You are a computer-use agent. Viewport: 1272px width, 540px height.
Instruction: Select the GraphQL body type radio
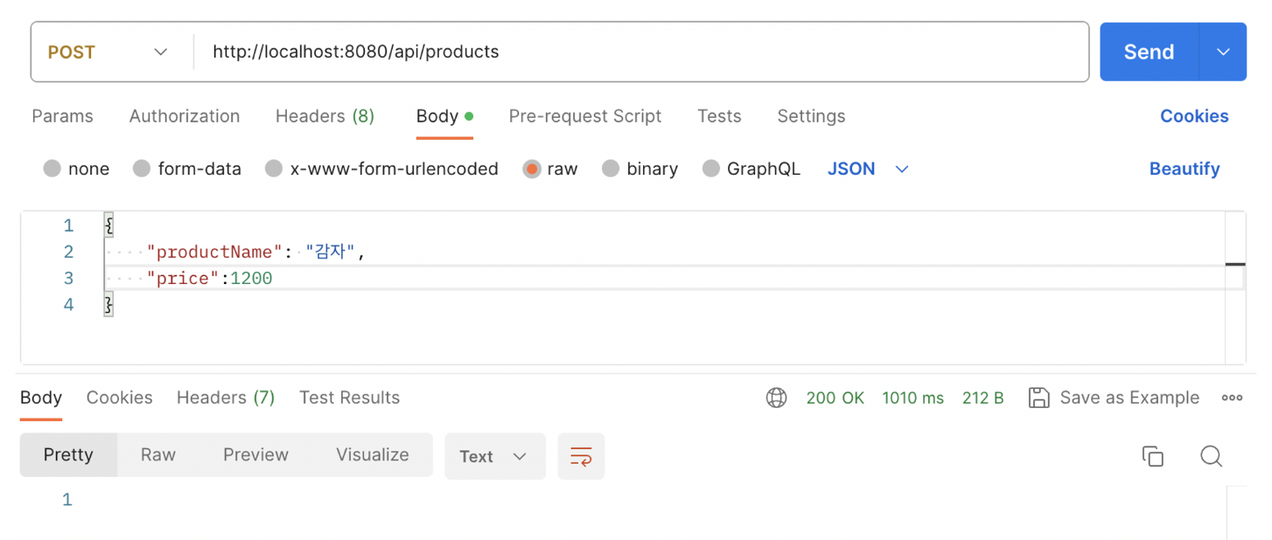click(711, 170)
